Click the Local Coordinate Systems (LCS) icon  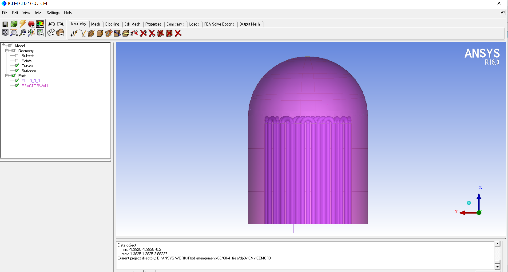[31, 33]
